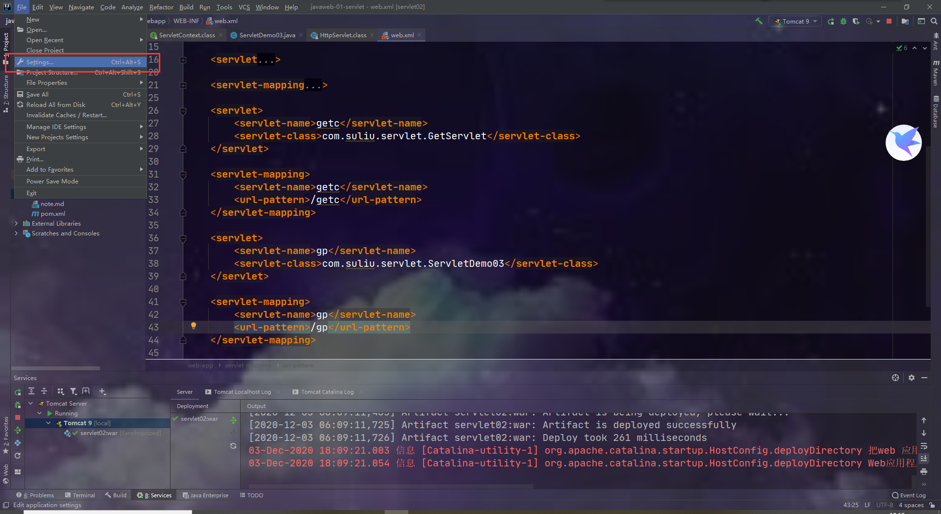The width and height of the screenshot is (941, 514).
Task: Open tree in new tab in Services
Action: point(86,391)
